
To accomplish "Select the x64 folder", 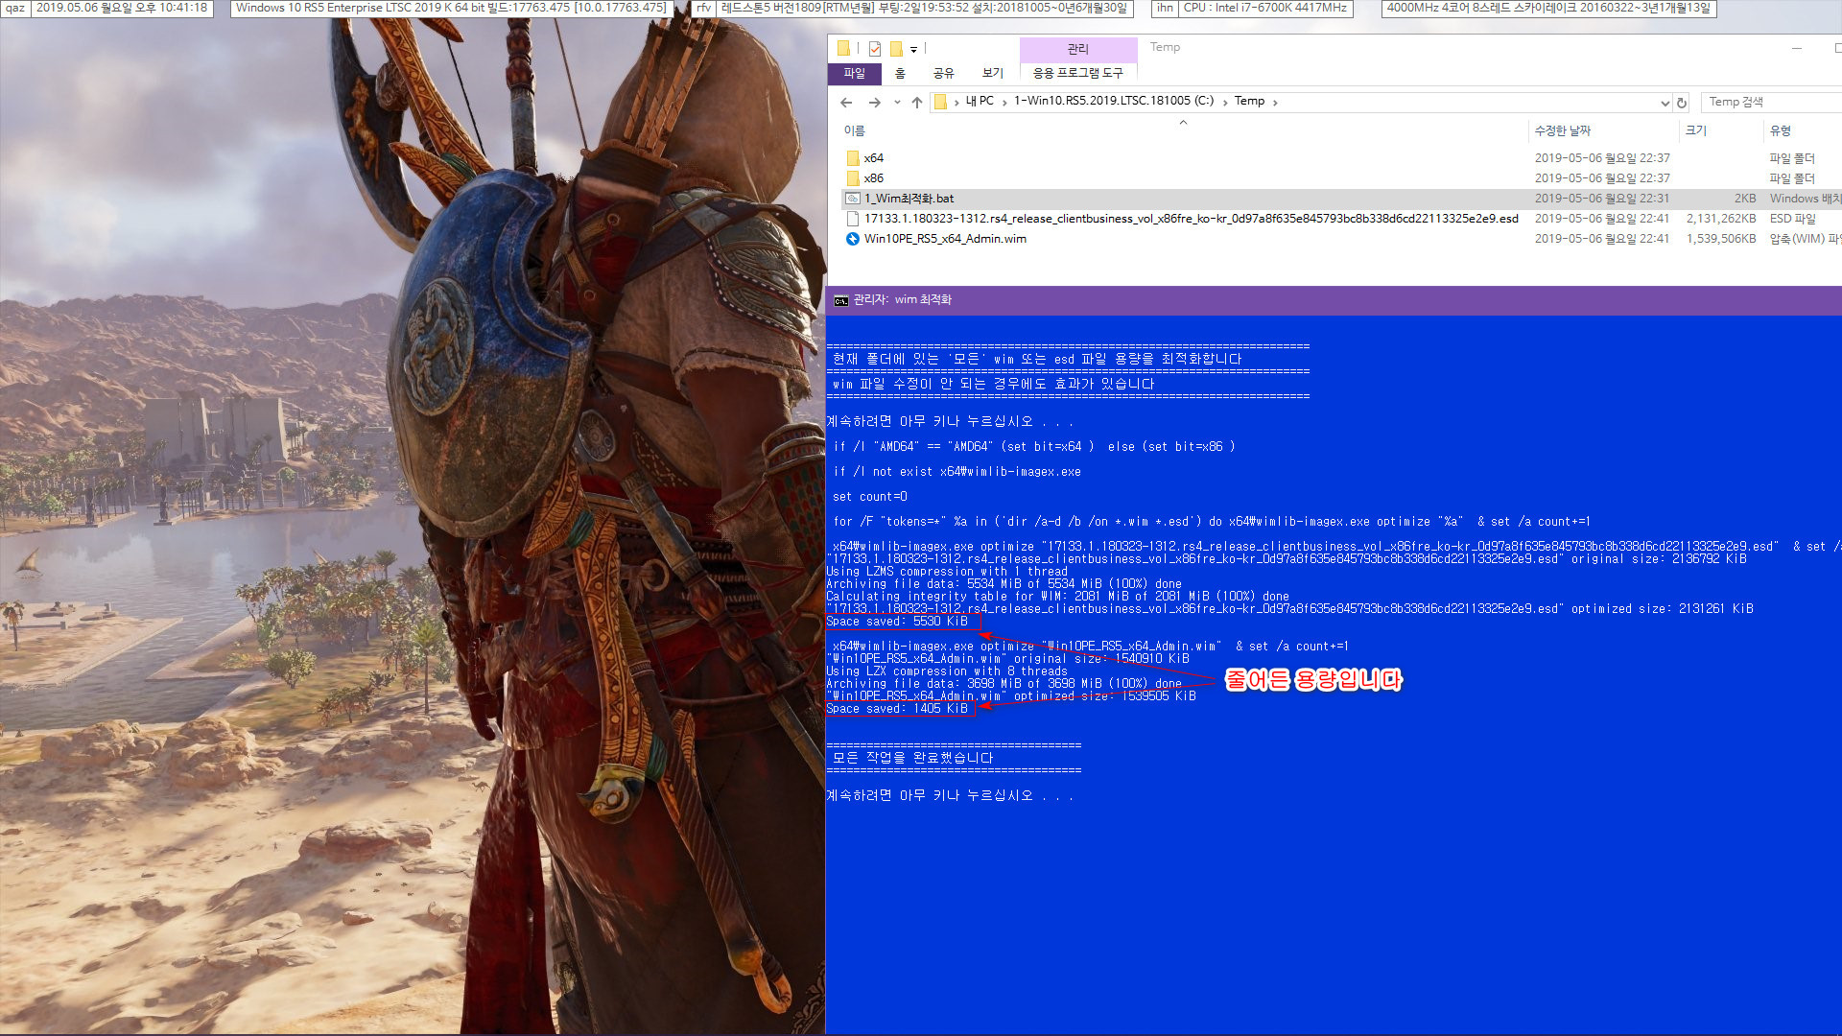I will pos(873,158).
